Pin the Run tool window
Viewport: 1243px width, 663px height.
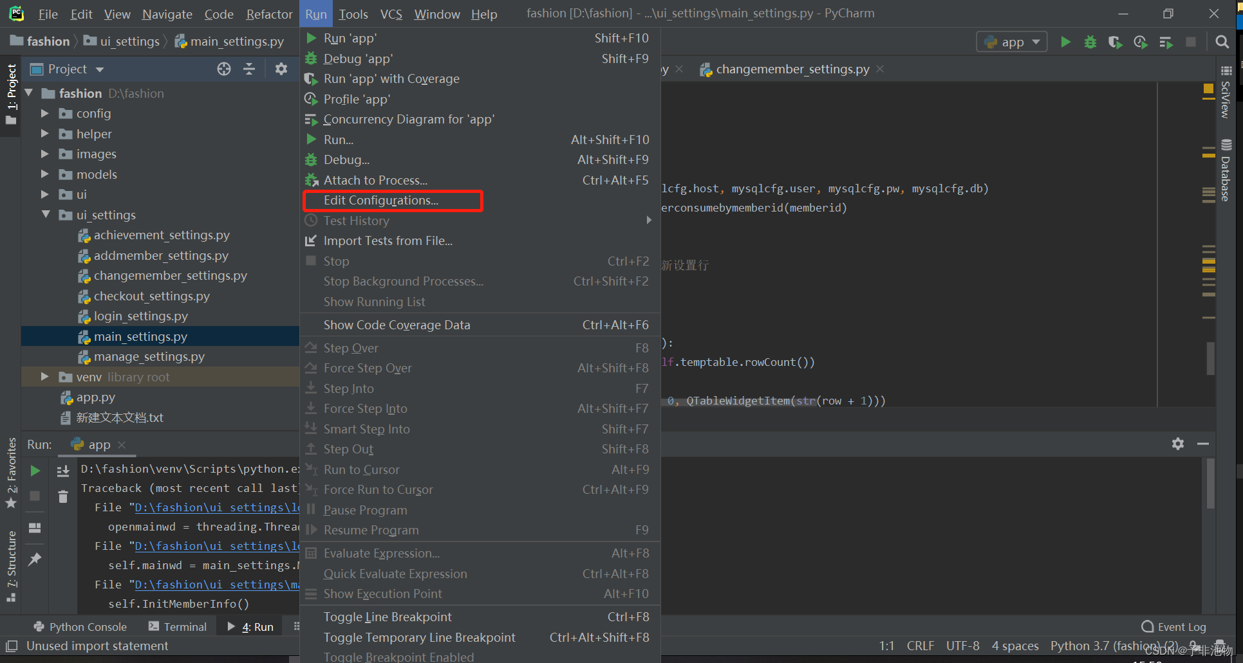pyautogui.click(x=35, y=559)
